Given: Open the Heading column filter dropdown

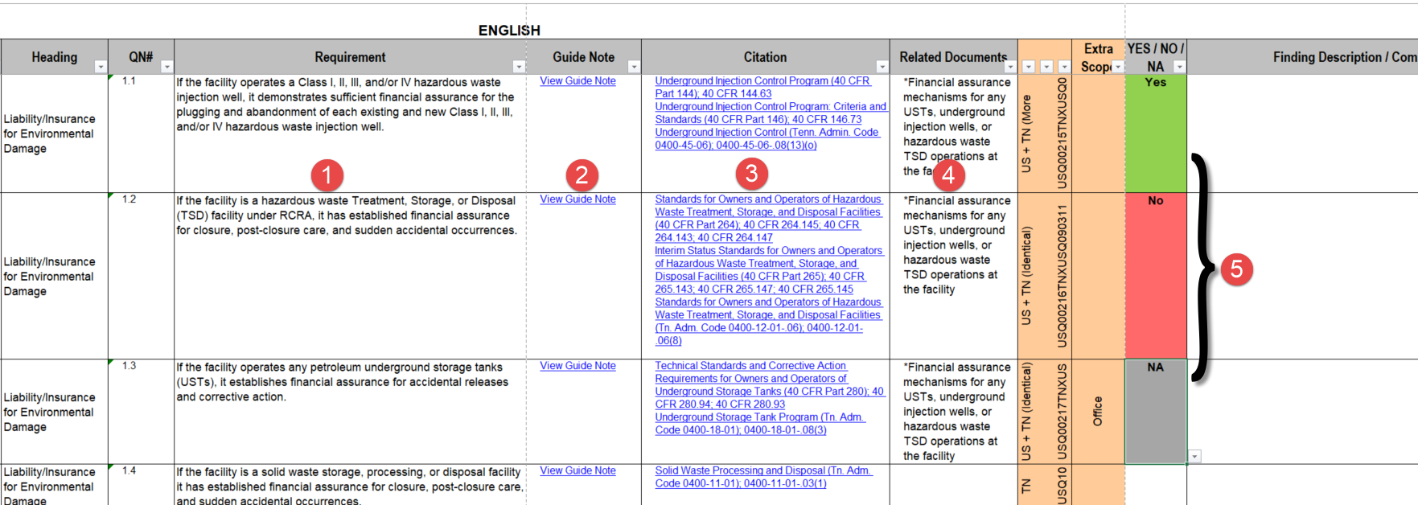Looking at the screenshot, I should click(101, 67).
